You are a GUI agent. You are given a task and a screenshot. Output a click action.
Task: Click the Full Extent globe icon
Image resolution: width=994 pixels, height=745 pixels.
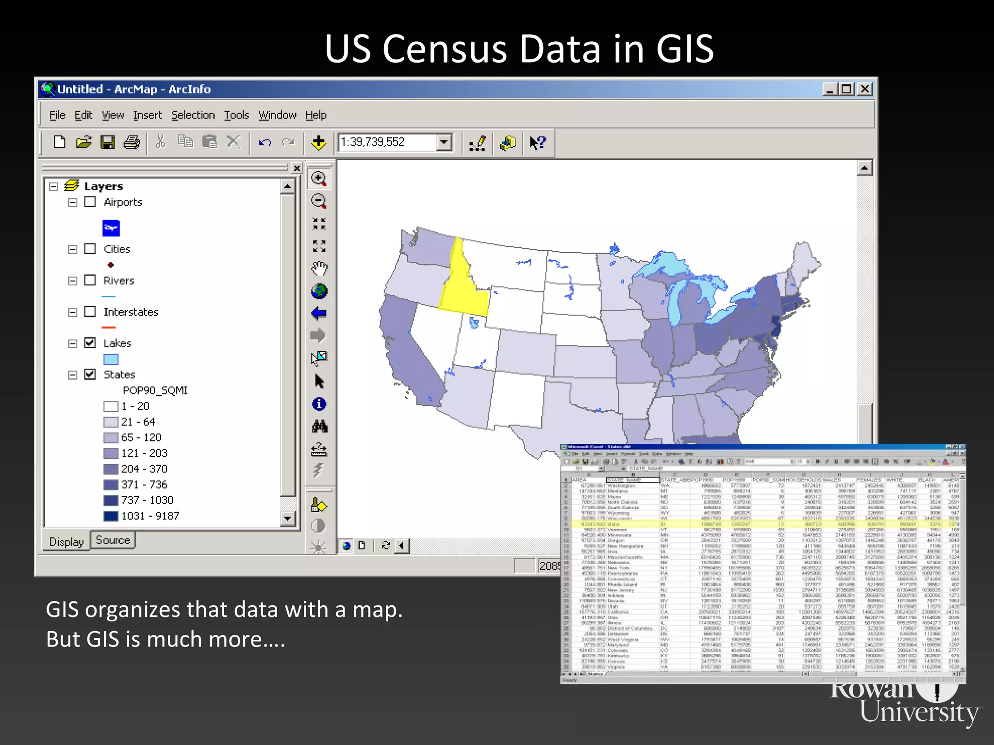pyautogui.click(x=319, y=291)
